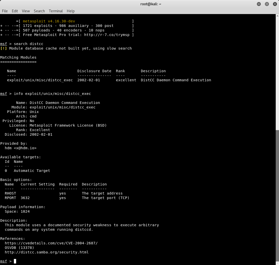
Task: Click 'Metasploit Framework License (BSD)' text
Action: (x=68, y=125)
